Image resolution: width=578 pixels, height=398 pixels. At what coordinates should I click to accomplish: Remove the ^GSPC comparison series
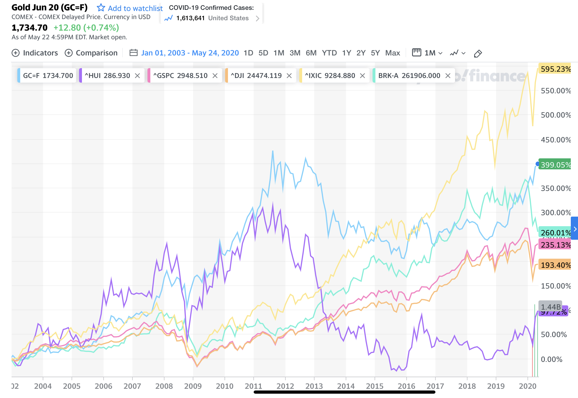click(x=215, y=76)
